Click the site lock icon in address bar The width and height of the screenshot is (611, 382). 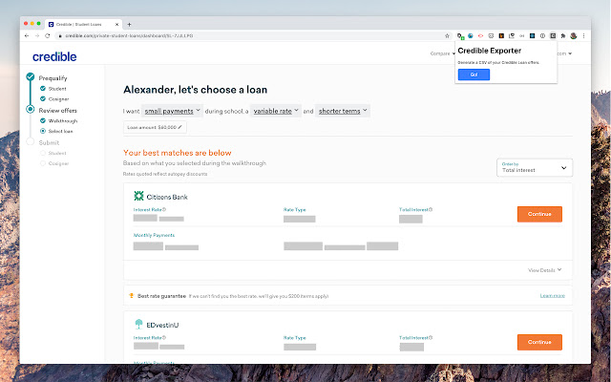pyautogui.click(x=60, y=36)
